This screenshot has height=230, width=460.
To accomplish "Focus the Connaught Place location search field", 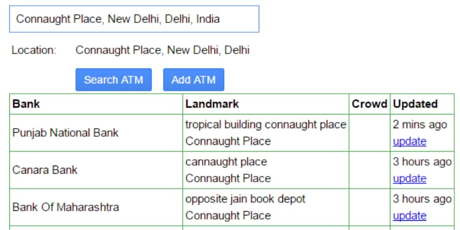I will tap(134, 19).
